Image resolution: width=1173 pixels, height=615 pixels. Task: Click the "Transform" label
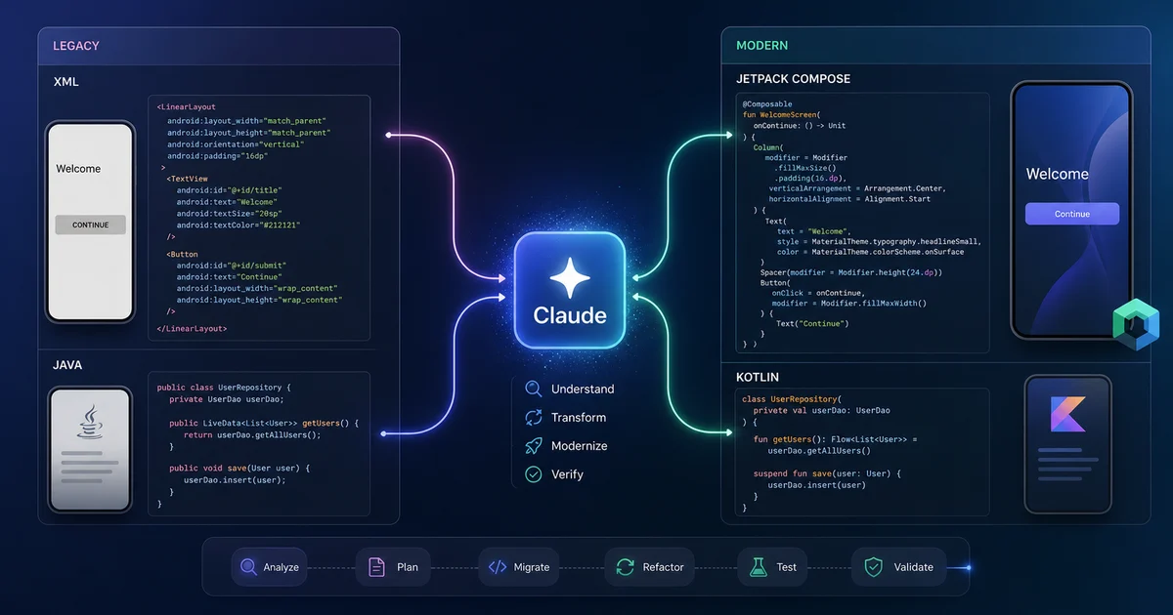pyautogui.click(x=579, y=417)
